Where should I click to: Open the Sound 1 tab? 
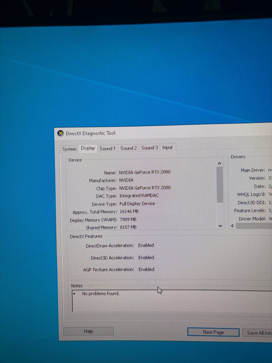tap(107, 148)
